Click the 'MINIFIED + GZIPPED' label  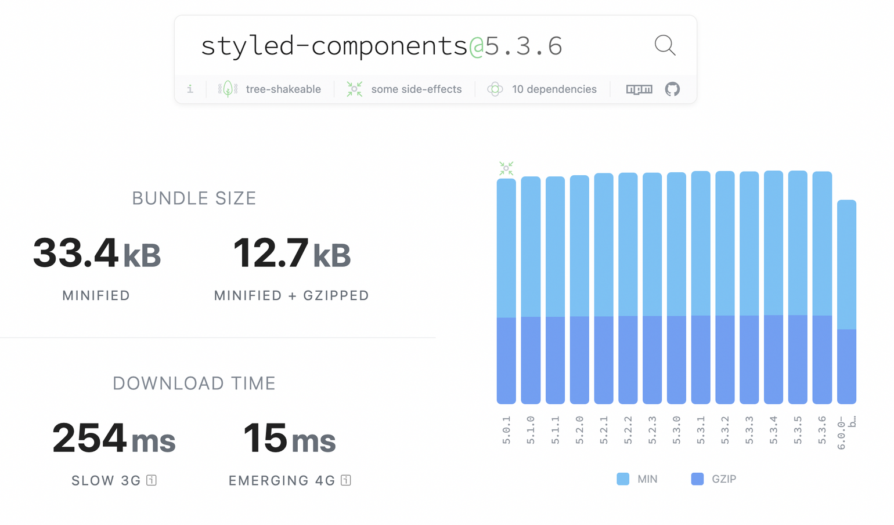pos(291,295)
